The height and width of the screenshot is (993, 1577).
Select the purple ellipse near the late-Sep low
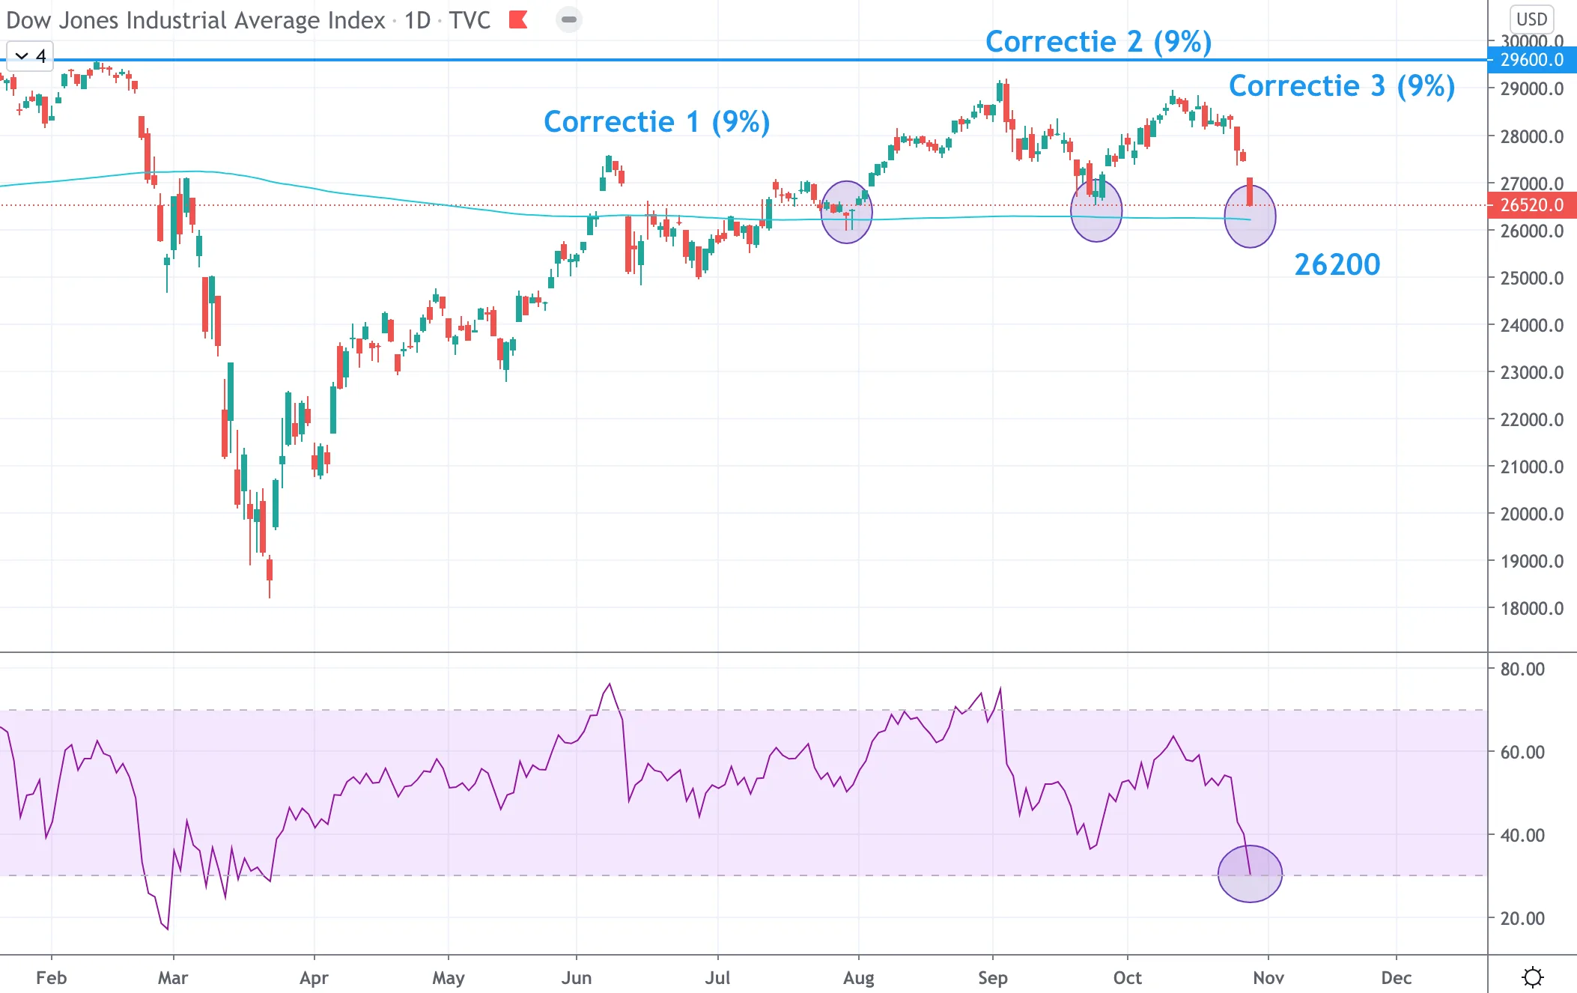point(1096,210)
